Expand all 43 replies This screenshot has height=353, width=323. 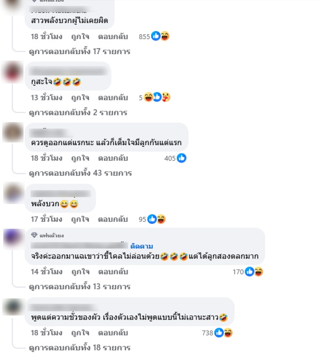(x=80, y=173)
